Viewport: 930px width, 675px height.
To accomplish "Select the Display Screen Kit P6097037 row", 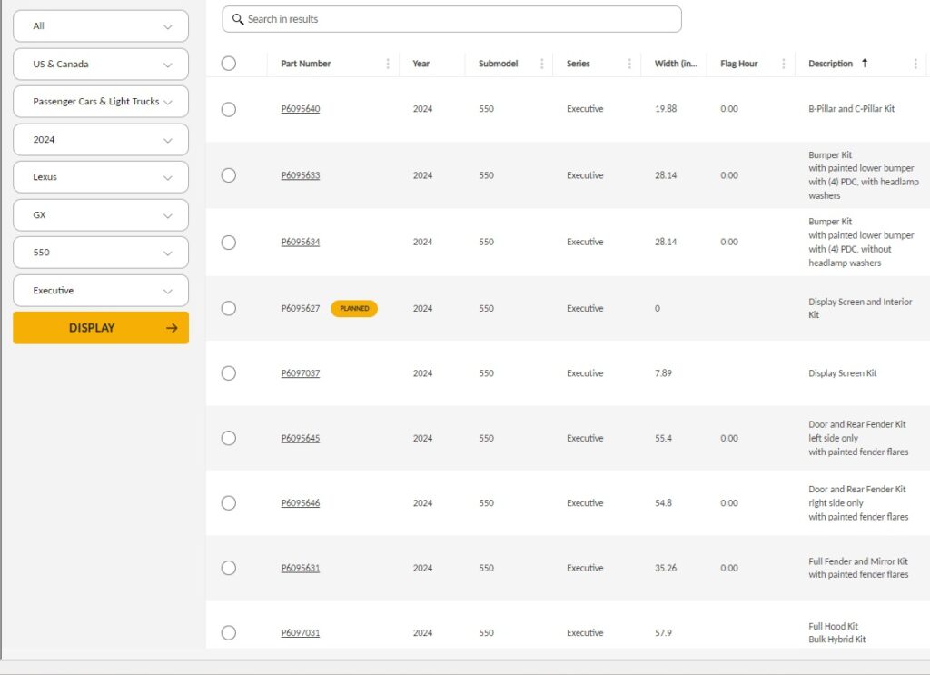I will point(229,373).
